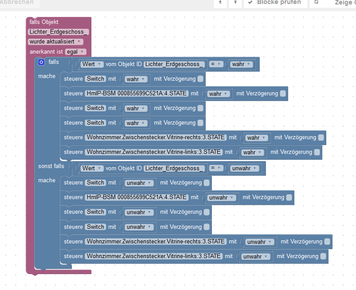Click Vitrine-rechts:3.STATE object field in the wahr row
The width and height of the screenshot is (356, 290).
(156, 137)
